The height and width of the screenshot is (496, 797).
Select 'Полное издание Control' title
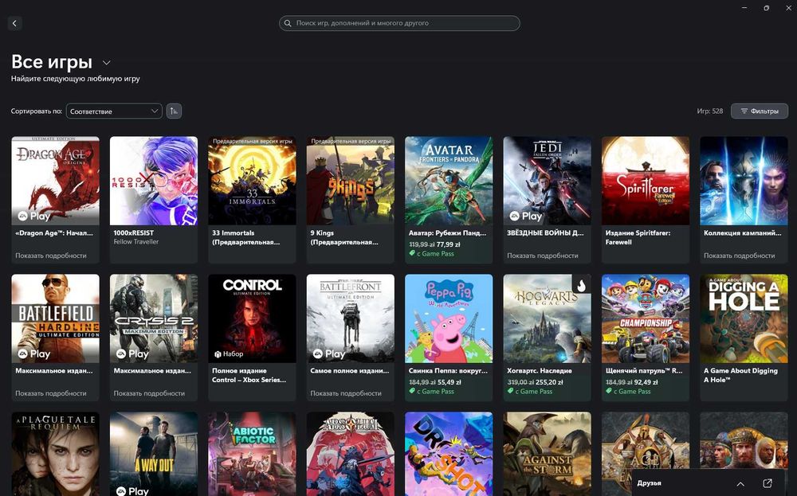pyautogui.click(x=249, y=375)
